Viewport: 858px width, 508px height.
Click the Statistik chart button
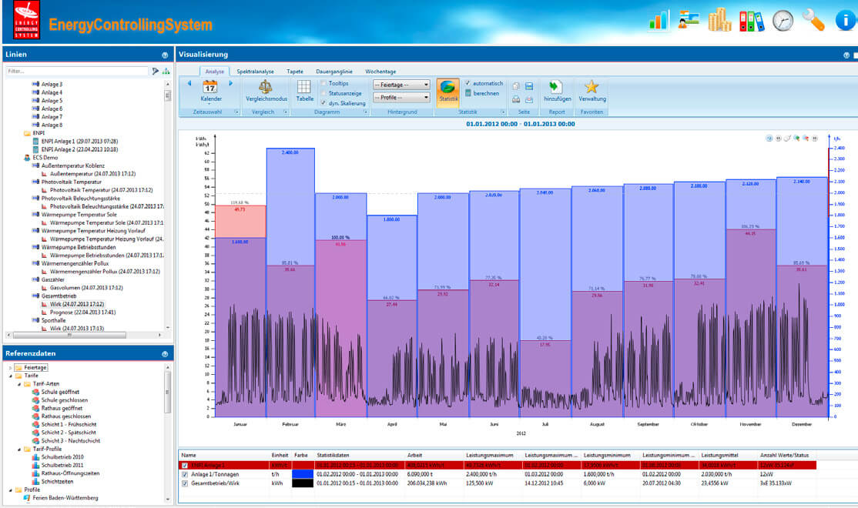coord(447,89)
